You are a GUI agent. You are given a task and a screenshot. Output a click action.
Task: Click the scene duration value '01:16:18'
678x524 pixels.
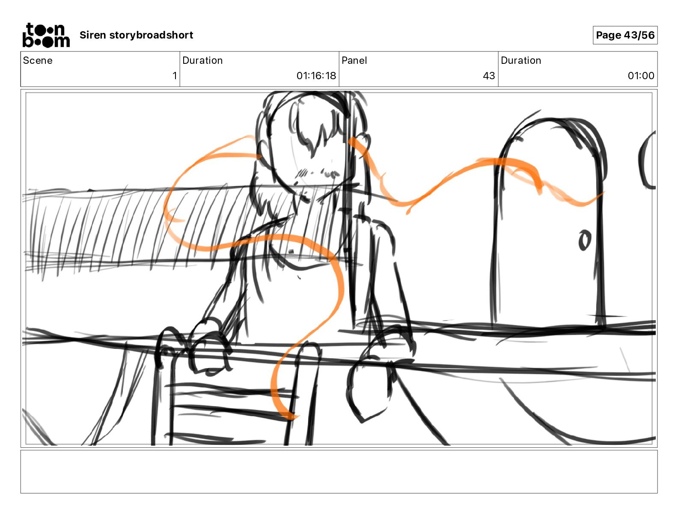point(316,76)
